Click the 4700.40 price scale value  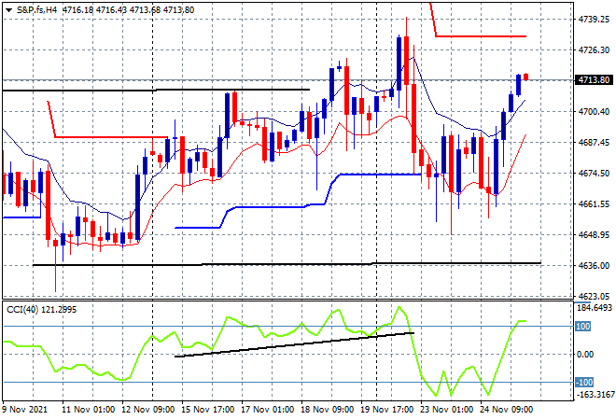[x=594, y=112]
